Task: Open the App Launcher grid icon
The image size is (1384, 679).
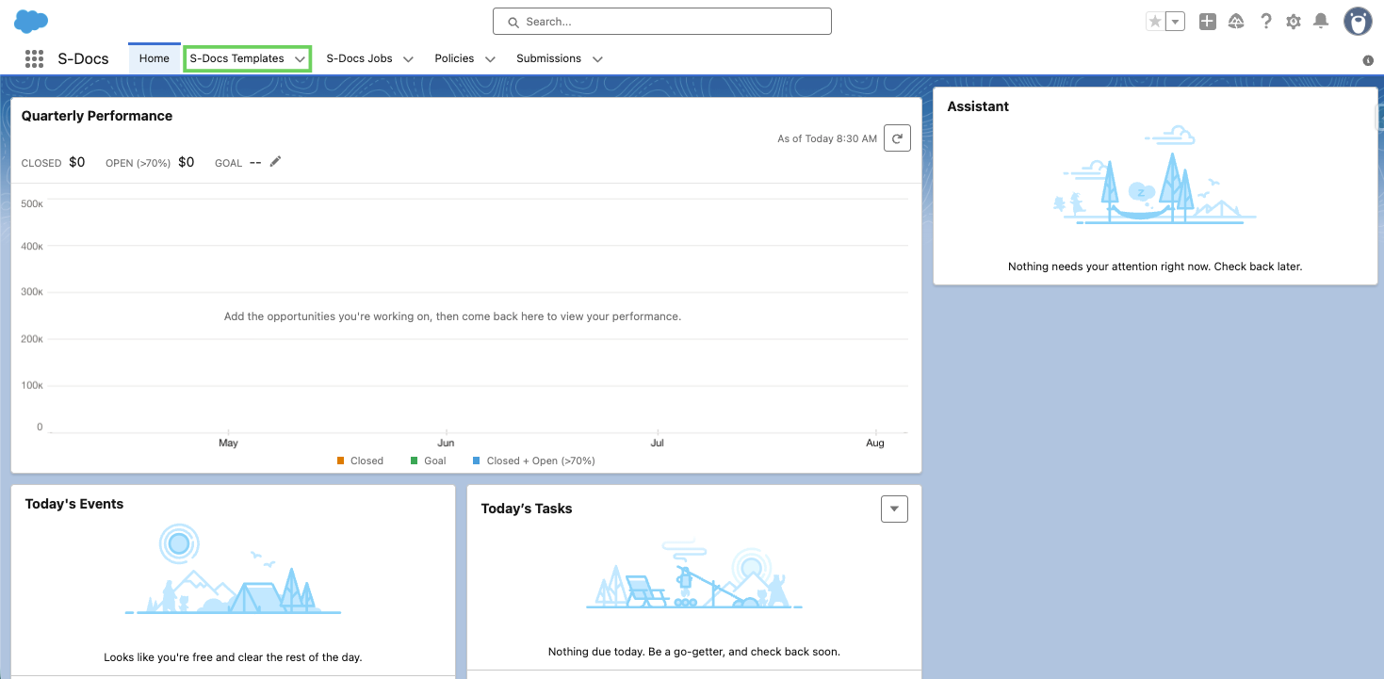Action: [35, 58]
